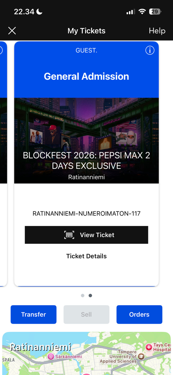Tap the Blockfest 2026 event banner image
173x375 pixels.
[x=87, y=141]
